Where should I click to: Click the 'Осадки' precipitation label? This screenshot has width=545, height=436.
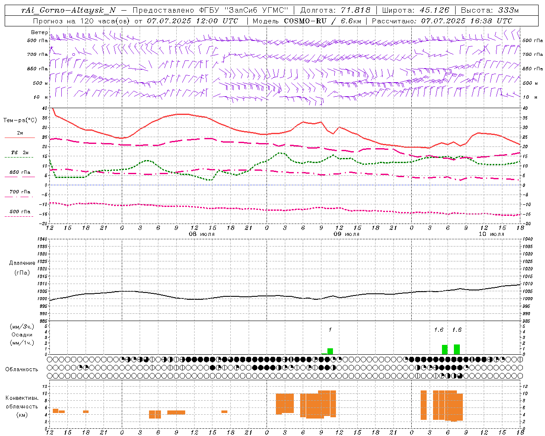pyautogui.click(x=22, y=335)
